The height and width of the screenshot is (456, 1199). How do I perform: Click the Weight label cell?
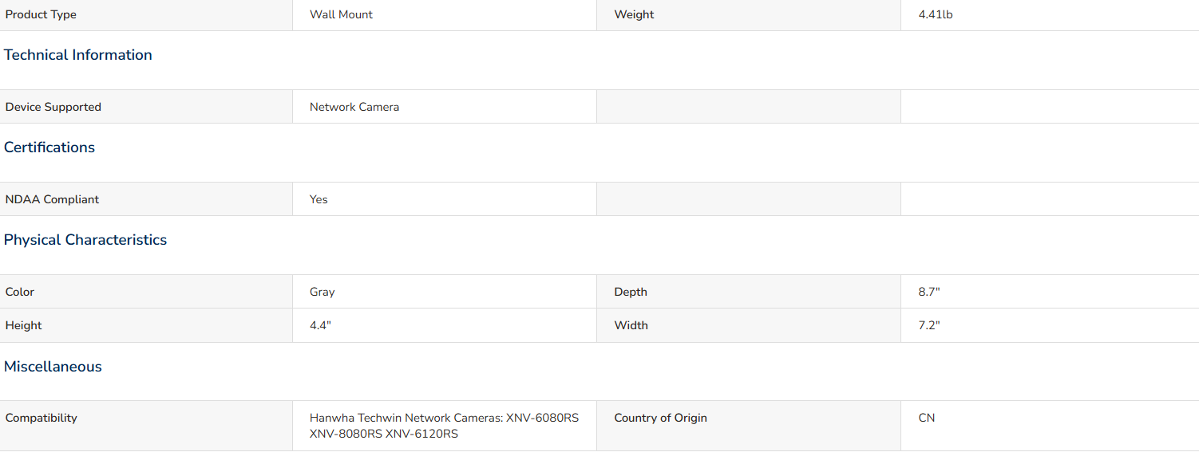click(x=749, y=14)
